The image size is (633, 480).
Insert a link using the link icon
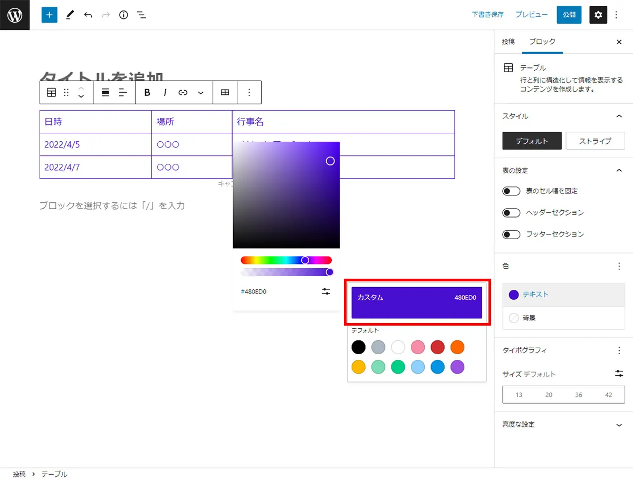pyautogui.click(x=183, y=92)
